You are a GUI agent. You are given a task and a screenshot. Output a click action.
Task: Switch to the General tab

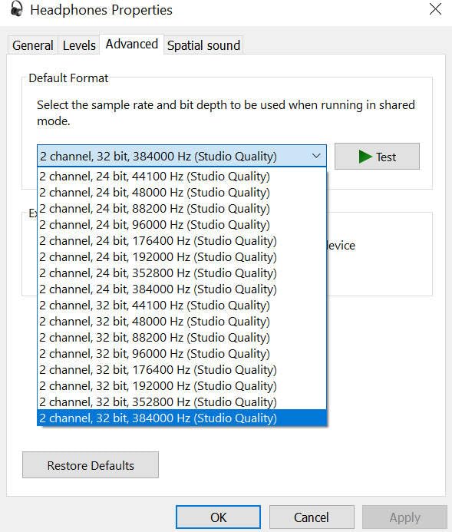point(32,45)
